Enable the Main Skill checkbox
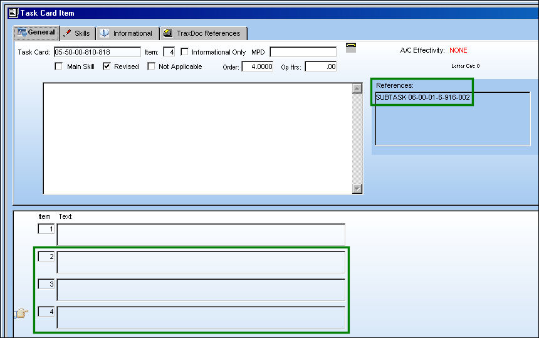 click(x=58, y=66)
